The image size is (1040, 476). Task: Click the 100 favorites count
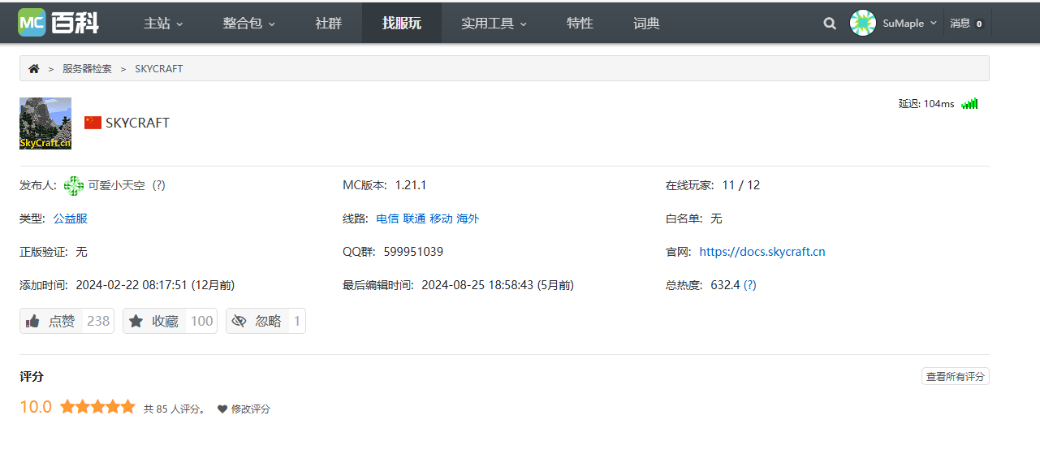pos(201,321)
